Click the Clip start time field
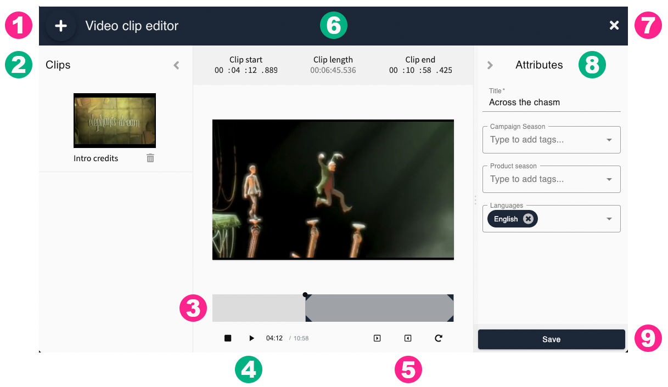Image resolution: width=668 pixels, height=387 pixels. pos(246,70)
